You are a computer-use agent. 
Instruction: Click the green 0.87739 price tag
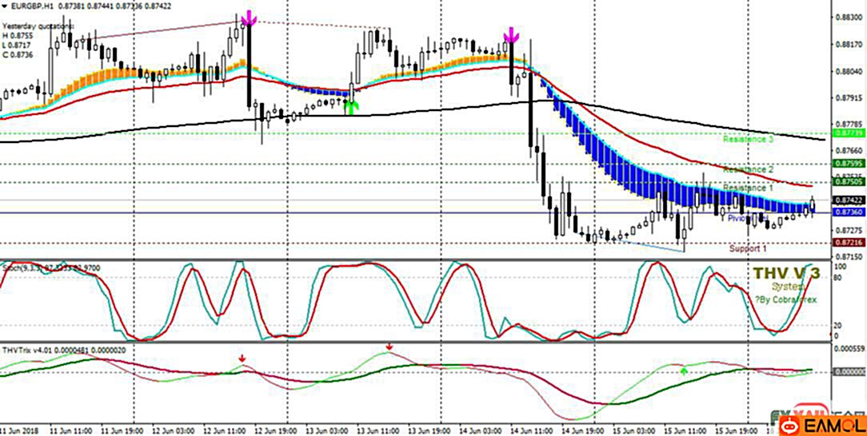tap(846, 134)
